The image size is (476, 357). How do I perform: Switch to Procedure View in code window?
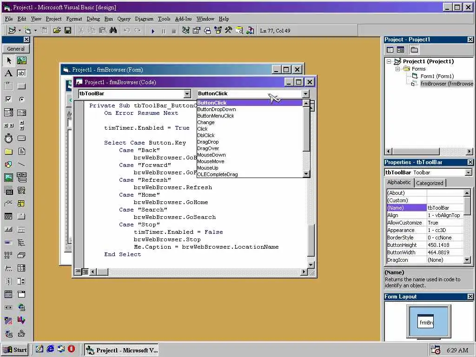[x=78, y=271]
